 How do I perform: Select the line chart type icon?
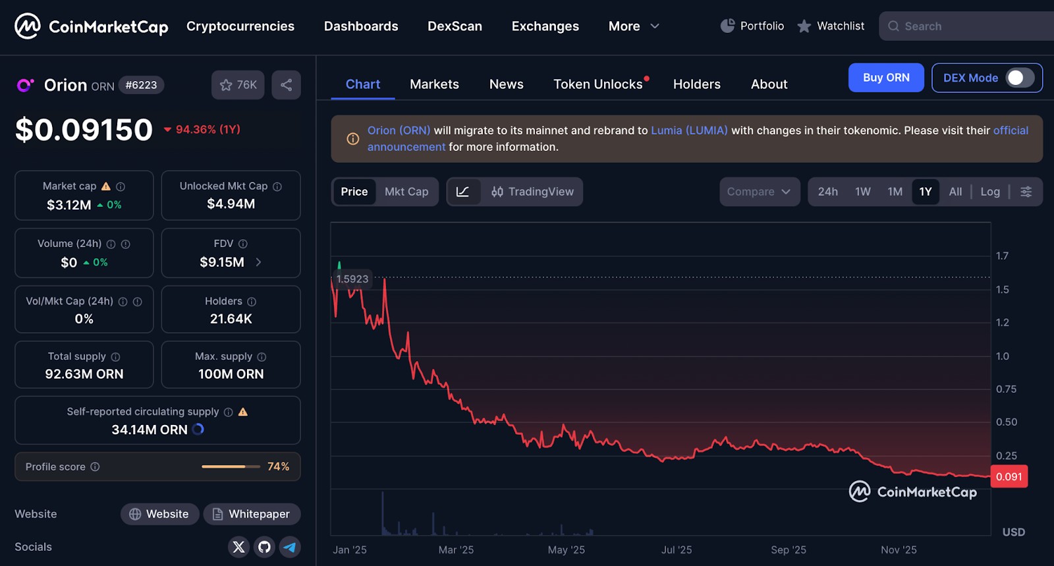[x=463, y=192]
